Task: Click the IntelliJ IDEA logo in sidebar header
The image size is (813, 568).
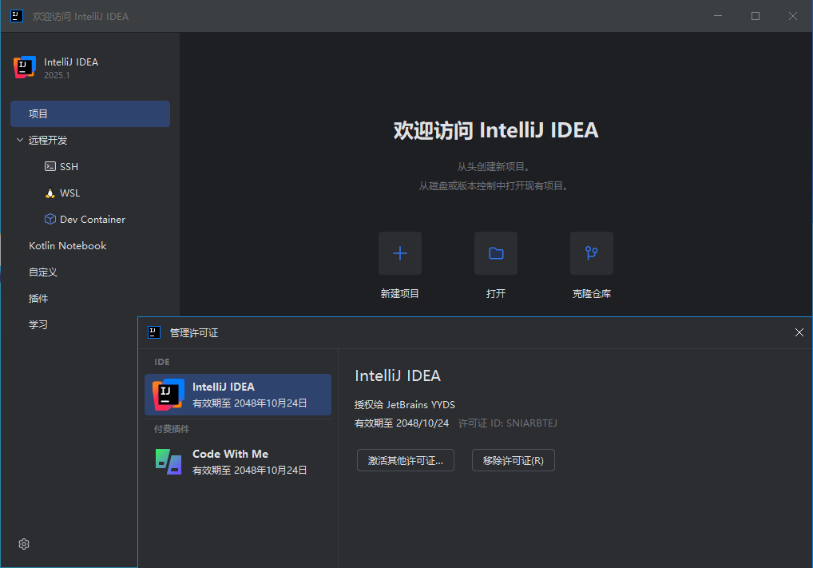Action: pyautogui.click(x=25, y=67)
